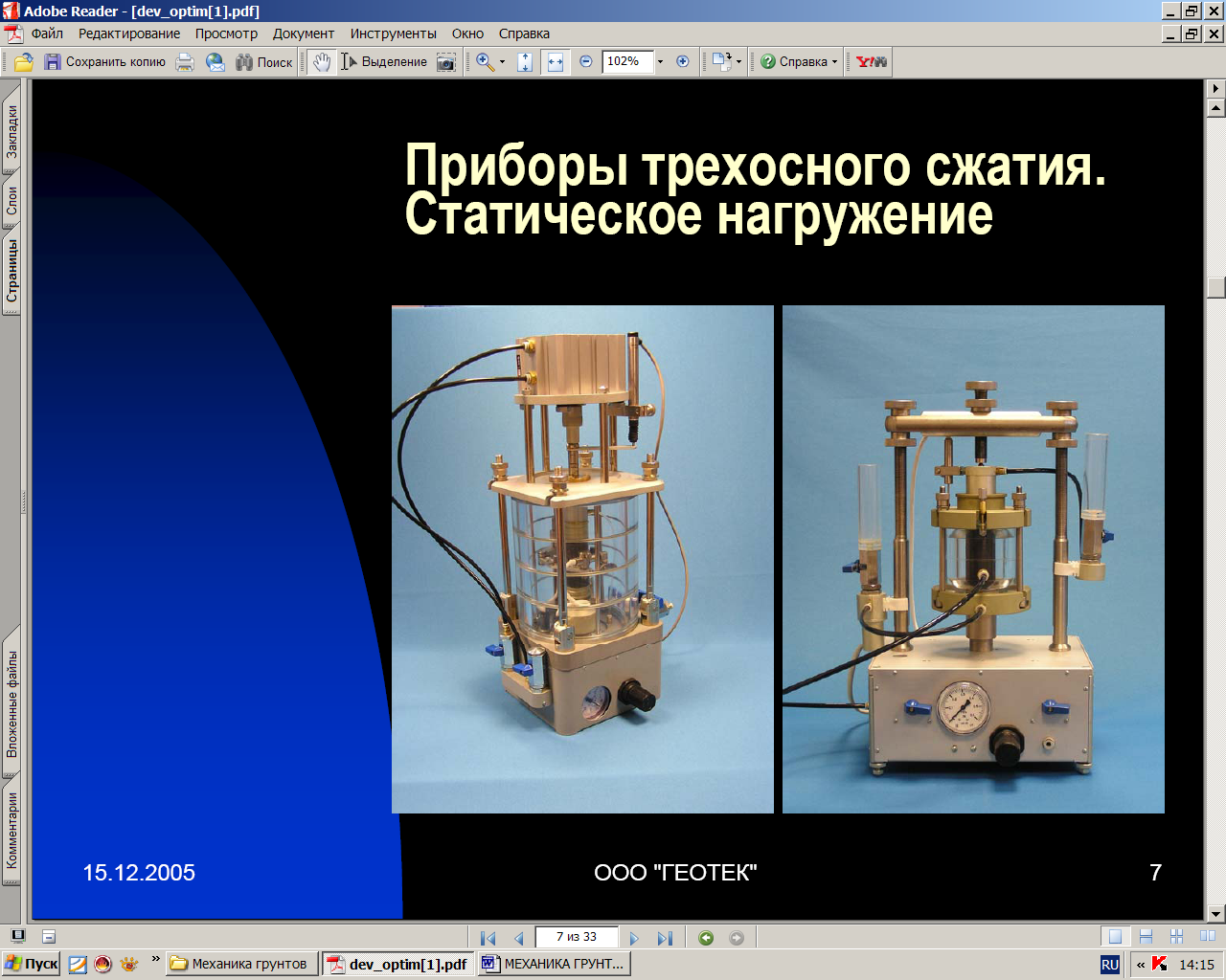Click the RU language indicator
This screenshot has height=980, width=1226.
coord(1109,965)
